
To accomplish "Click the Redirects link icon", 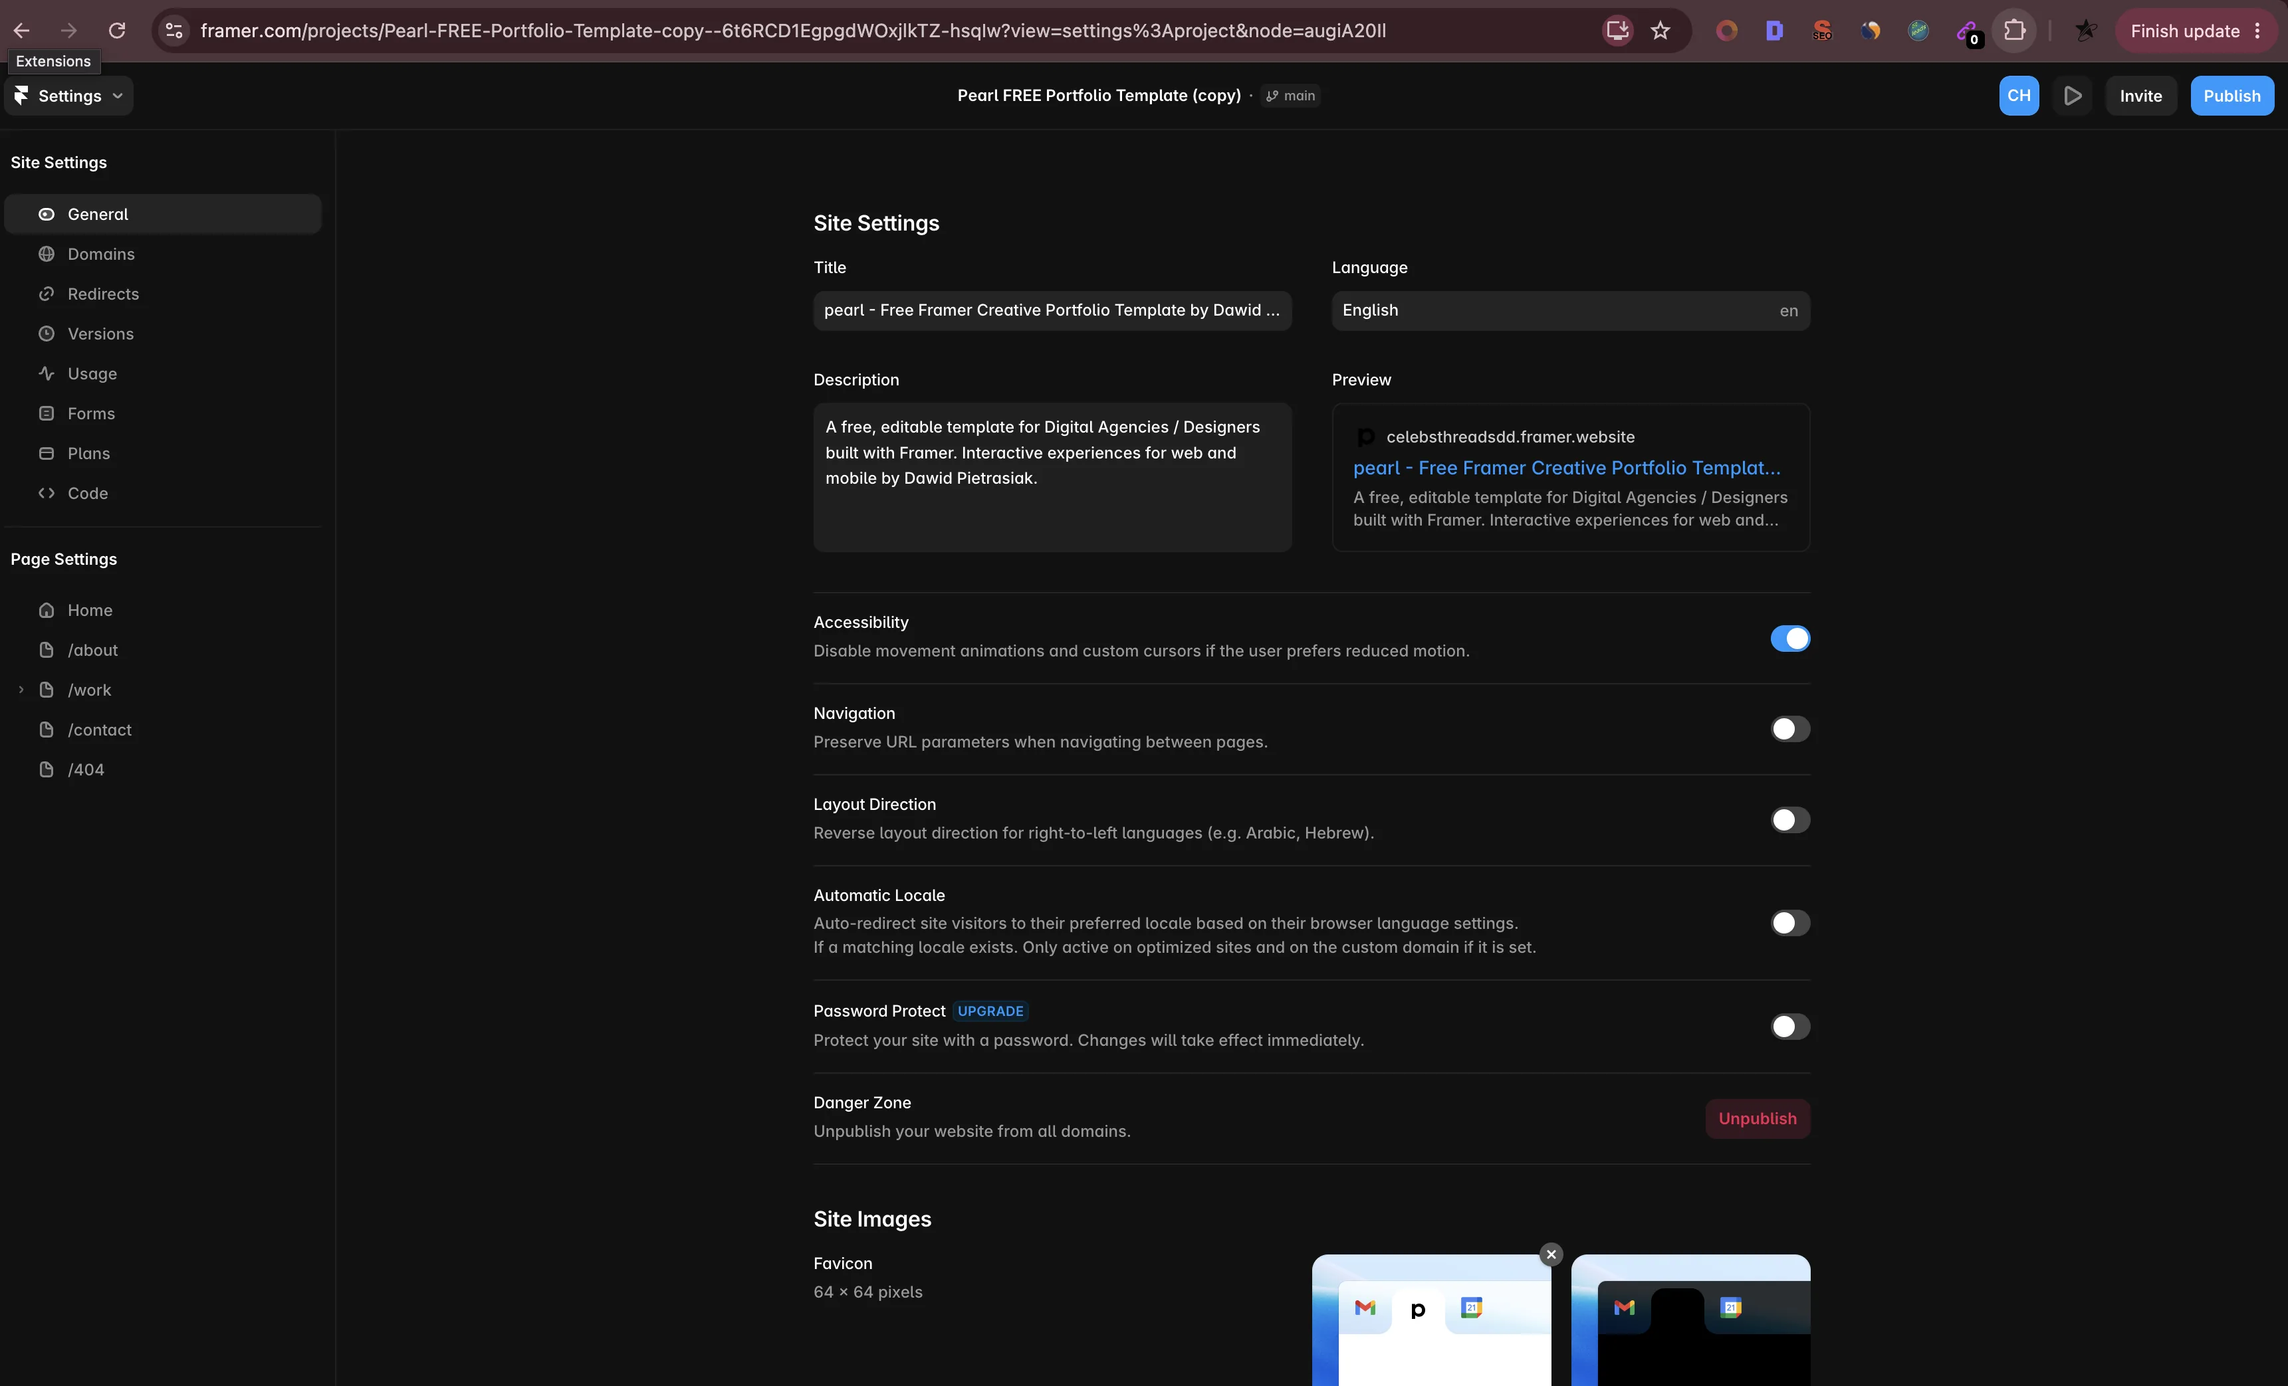I will (x=47, y=294).
